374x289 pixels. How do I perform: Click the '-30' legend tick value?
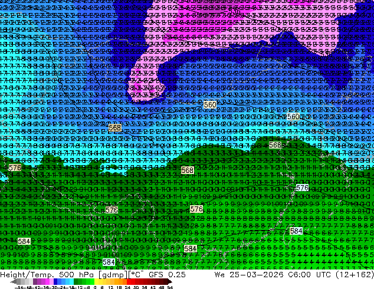tap(54, 287)
